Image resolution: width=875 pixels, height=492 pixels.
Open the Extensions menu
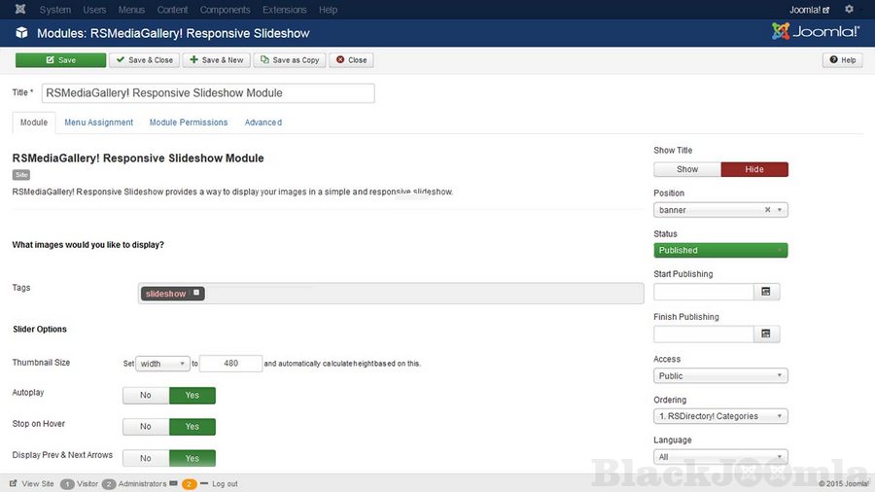click(x=284, y=10)
